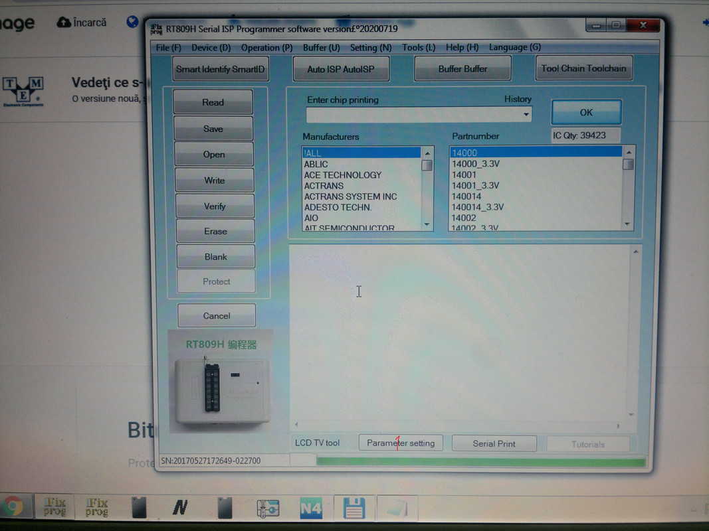Select AIO manufacturer
Screen dimensions: 709x531
361,218
